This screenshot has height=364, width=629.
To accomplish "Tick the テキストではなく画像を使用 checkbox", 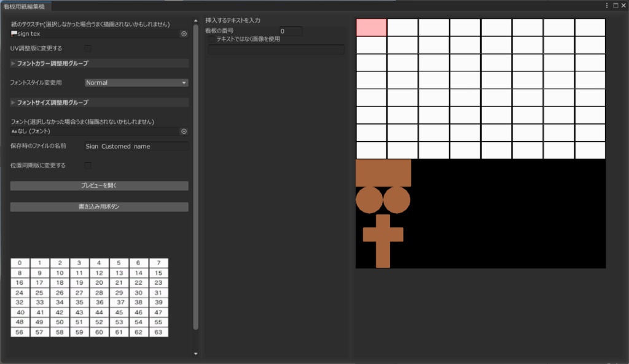I will 211,39.
